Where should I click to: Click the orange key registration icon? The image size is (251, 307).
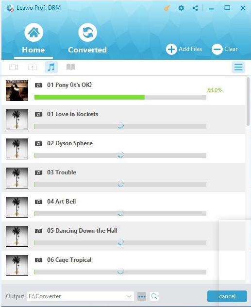tap(167, 8)
